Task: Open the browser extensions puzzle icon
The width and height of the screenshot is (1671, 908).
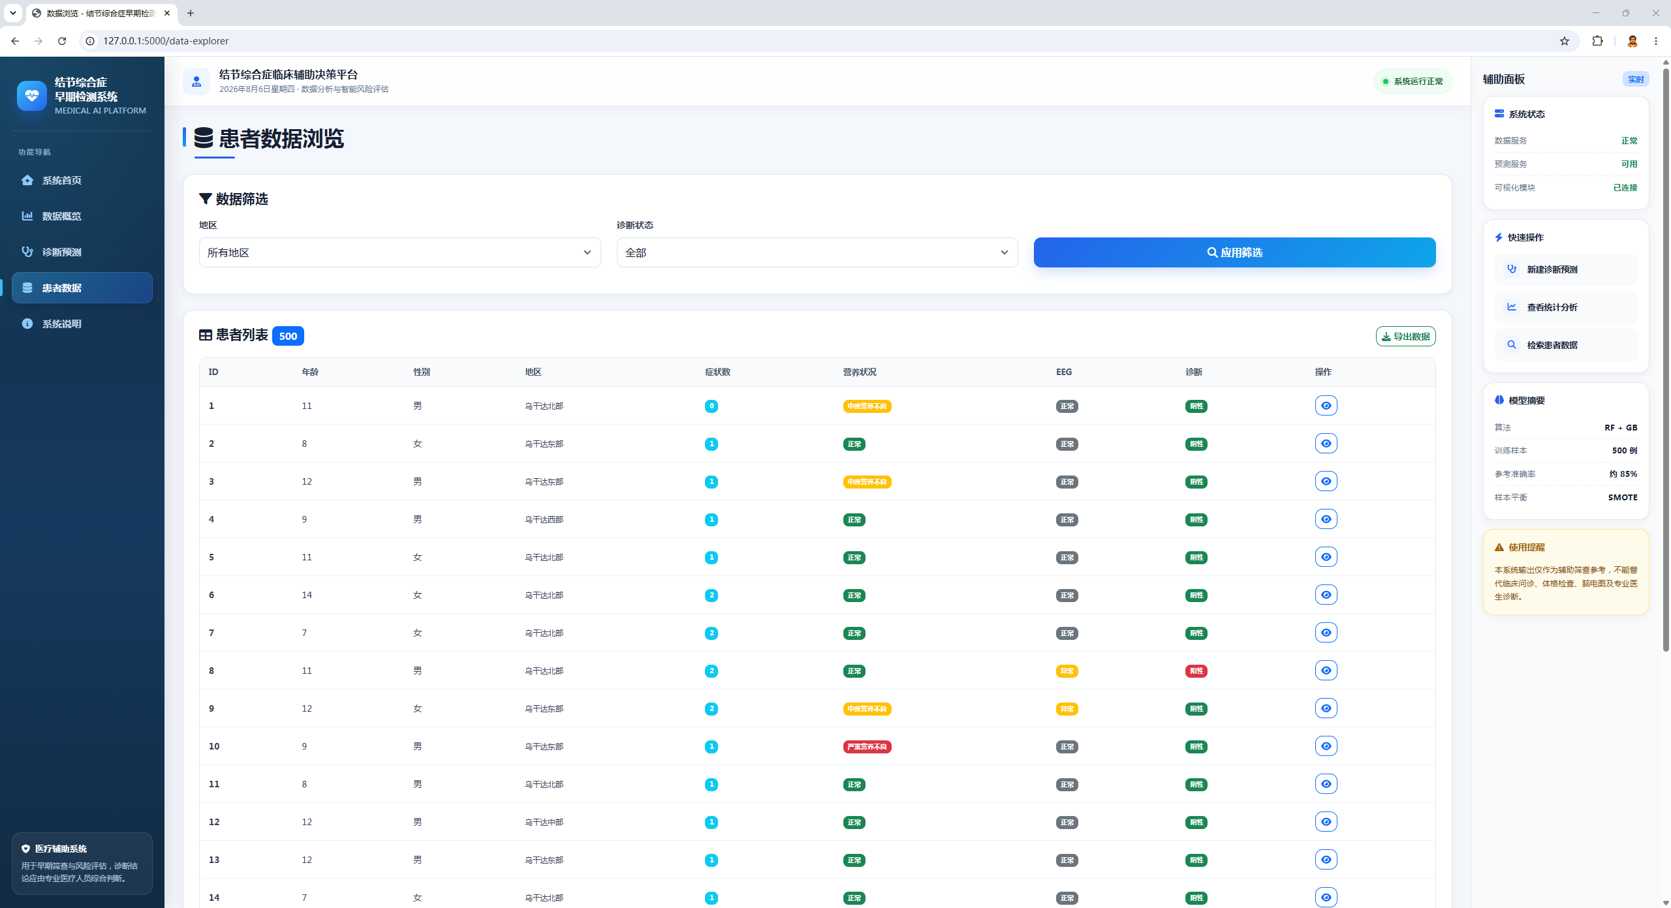Action: point(1597,41)
